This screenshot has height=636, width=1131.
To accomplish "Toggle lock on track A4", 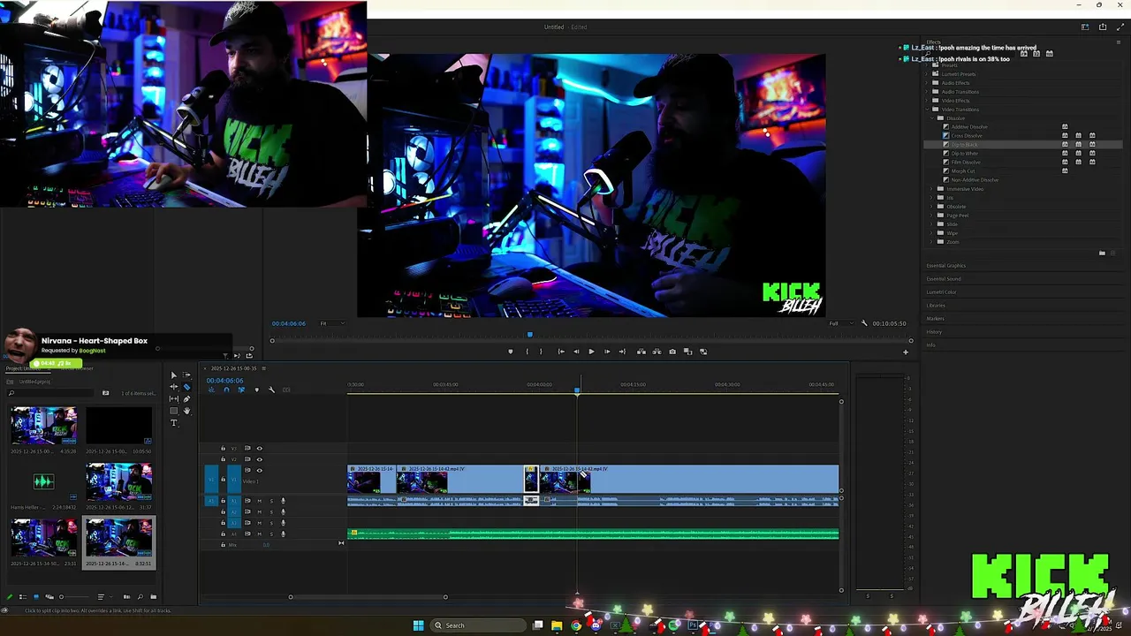I will [223, 534].
